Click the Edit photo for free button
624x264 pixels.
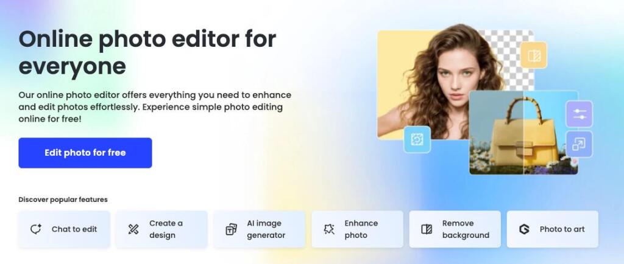pyautogui.click(x=85, y=153)
